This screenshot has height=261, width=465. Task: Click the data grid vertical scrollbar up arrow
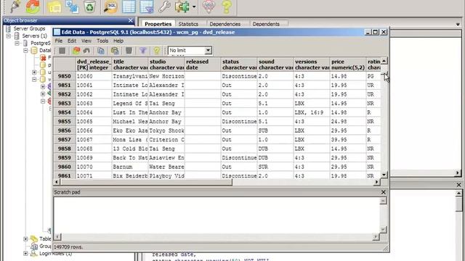pyautogui.click(x=384, y=61)
